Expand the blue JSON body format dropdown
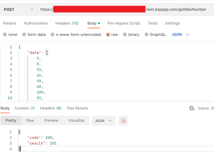This screenshot has height=153, width=214. click(x=180, y=34)
